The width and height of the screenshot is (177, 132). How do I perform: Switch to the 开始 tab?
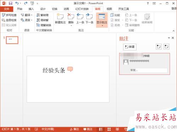point(19,9)
